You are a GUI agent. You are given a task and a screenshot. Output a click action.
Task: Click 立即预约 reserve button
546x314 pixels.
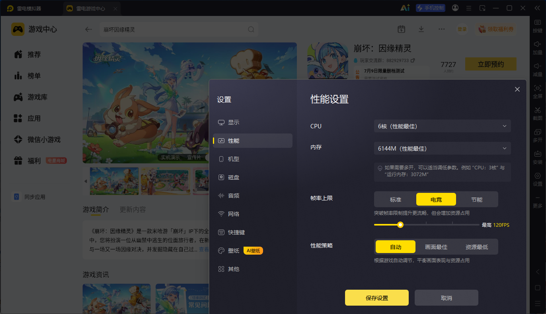coord(491,64)
